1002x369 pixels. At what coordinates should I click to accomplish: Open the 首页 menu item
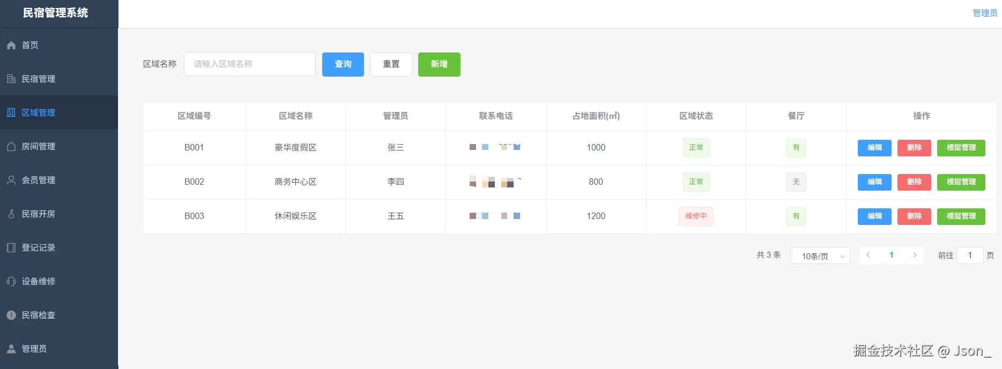[x=59, y=46]
